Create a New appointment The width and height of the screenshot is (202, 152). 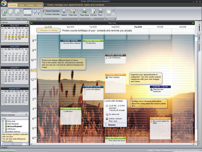pos(4,12)
